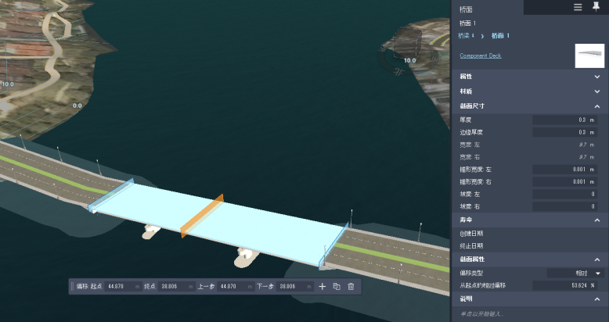609x322 pixels.
Task: Pin the 桥面 properties panel
Action: click(x=596, y=6)
